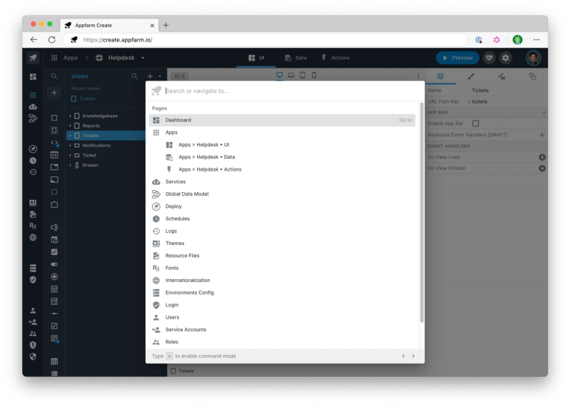Viewport: 571px width, 407px height.
Task: Select the radio button component in the palette
Action: tap(54, 276)
